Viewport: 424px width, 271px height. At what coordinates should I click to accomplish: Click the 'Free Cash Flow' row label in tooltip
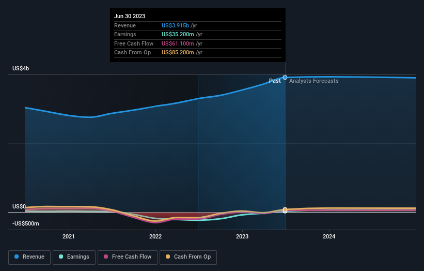coord(134,43)
